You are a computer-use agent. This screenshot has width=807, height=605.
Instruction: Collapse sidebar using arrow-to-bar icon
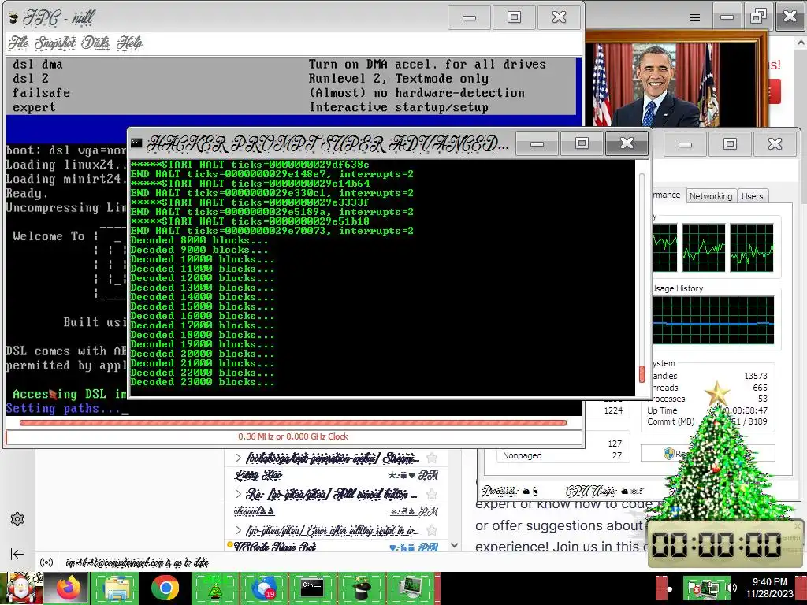[x=17, y=554]
